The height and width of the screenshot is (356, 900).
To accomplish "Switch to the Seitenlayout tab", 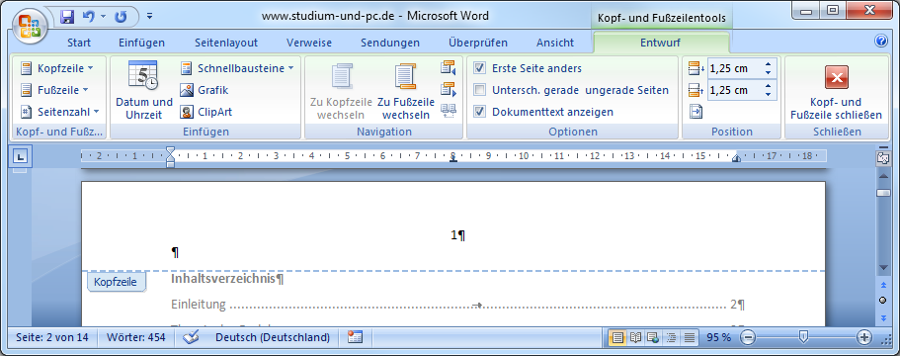I will click(226, 43).
